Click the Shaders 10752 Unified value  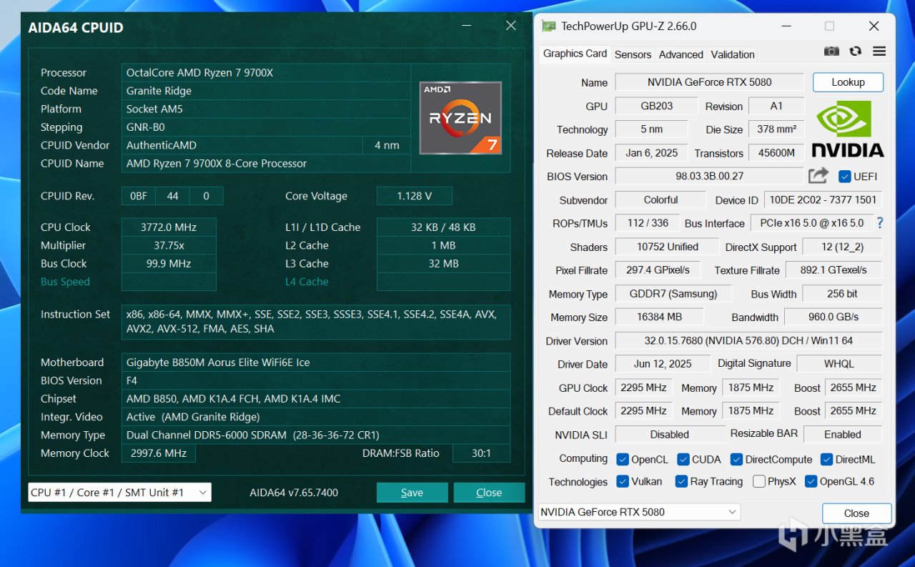click(x=667, y=247)
